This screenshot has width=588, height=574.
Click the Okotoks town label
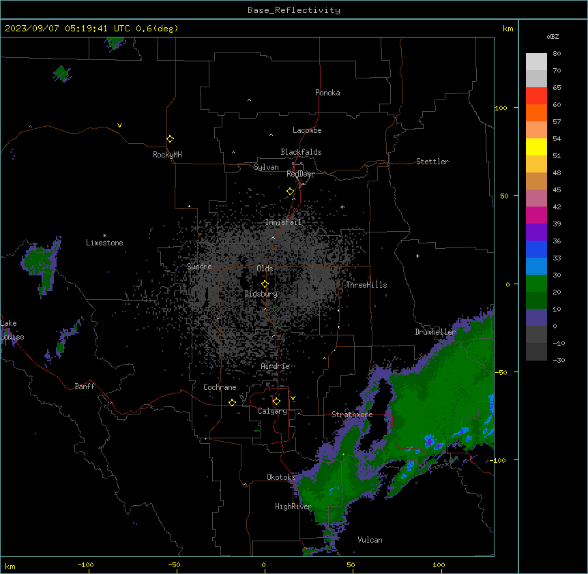[281, 477]
